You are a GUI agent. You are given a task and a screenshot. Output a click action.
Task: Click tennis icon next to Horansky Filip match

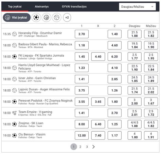pos(14,34)
